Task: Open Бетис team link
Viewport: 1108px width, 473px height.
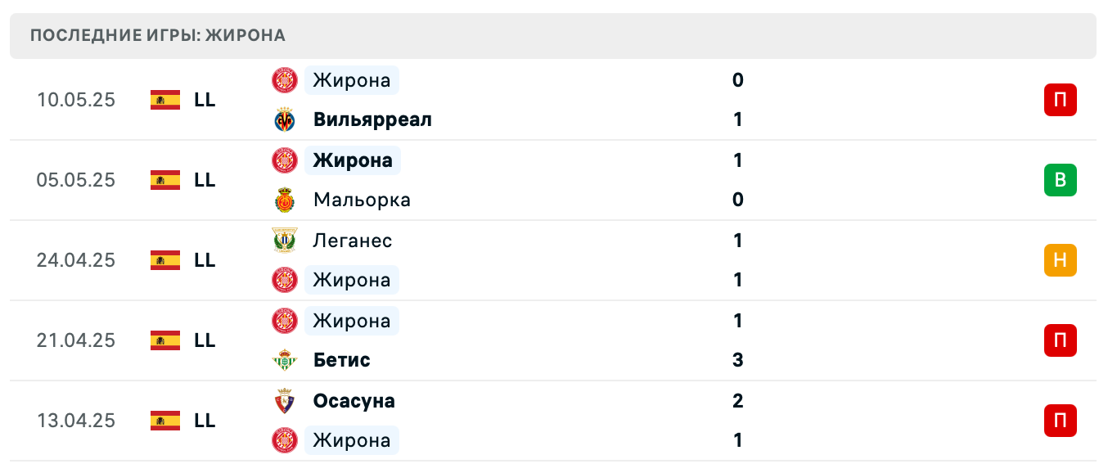Action: pos(341,361)
